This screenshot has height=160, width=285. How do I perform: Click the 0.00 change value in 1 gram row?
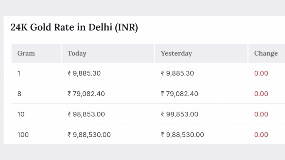[261, 73]
